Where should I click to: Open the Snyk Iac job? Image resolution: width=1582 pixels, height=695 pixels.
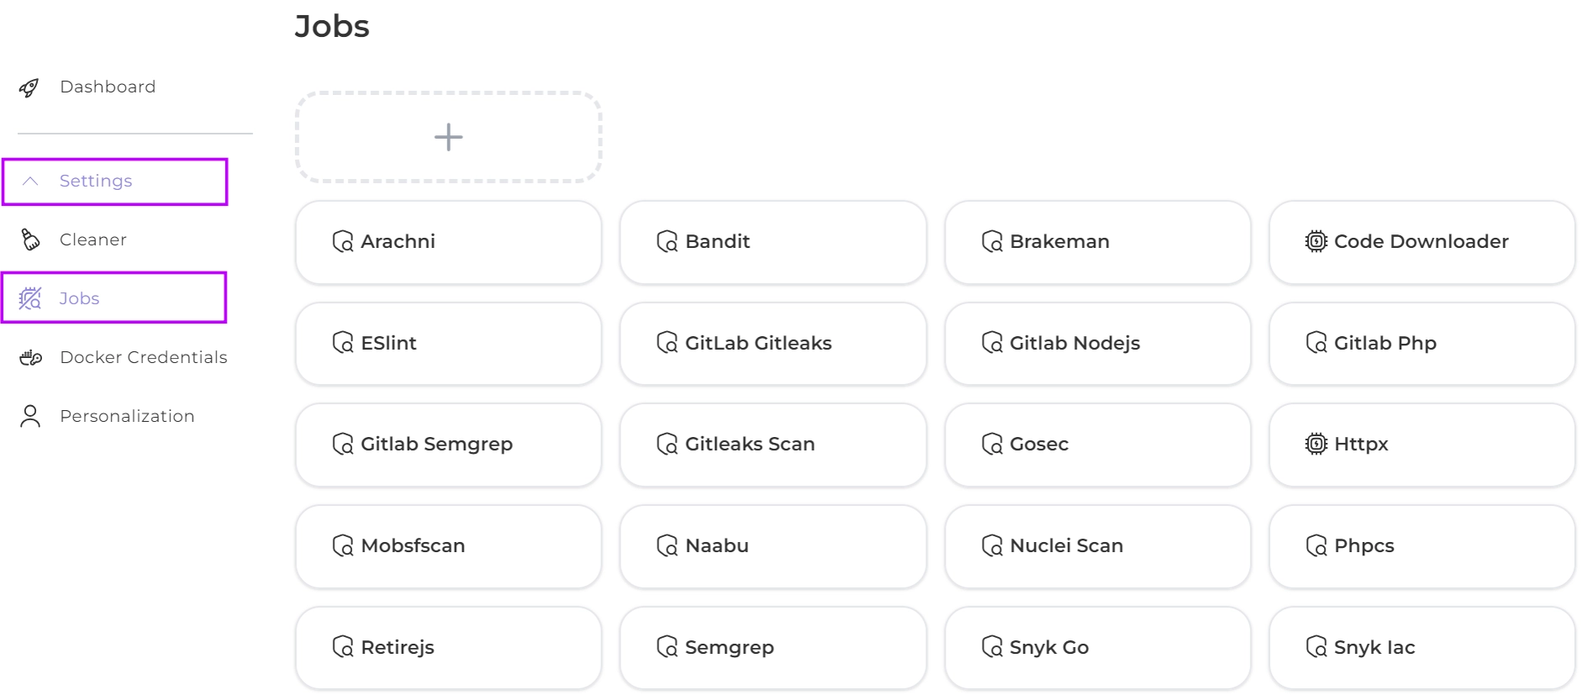click(x=1421, y=647)
